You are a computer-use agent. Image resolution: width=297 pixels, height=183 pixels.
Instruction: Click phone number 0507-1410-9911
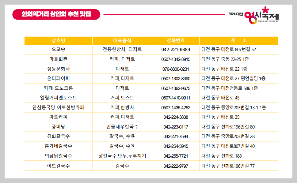pos(176,98)
